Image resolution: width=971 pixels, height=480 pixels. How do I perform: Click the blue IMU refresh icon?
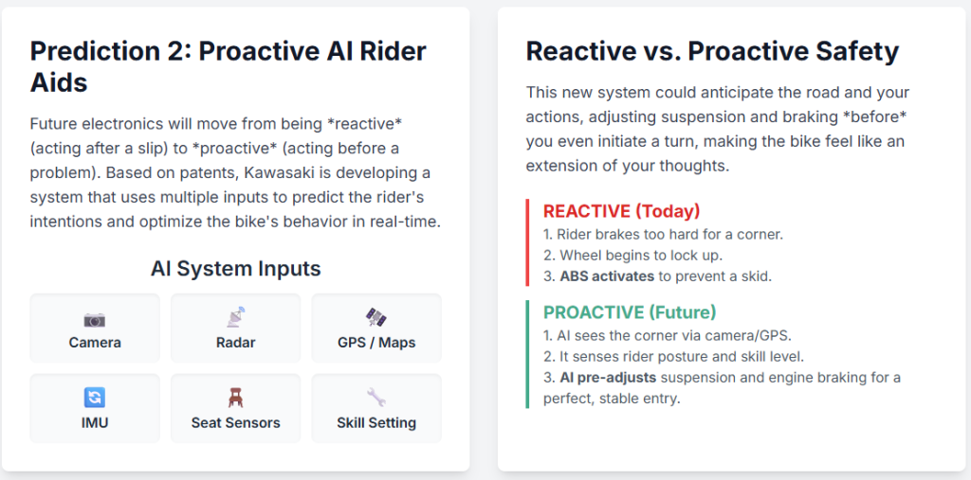tap(95, 399)
